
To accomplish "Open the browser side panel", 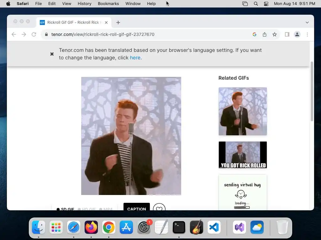I will tap(287, 34).
